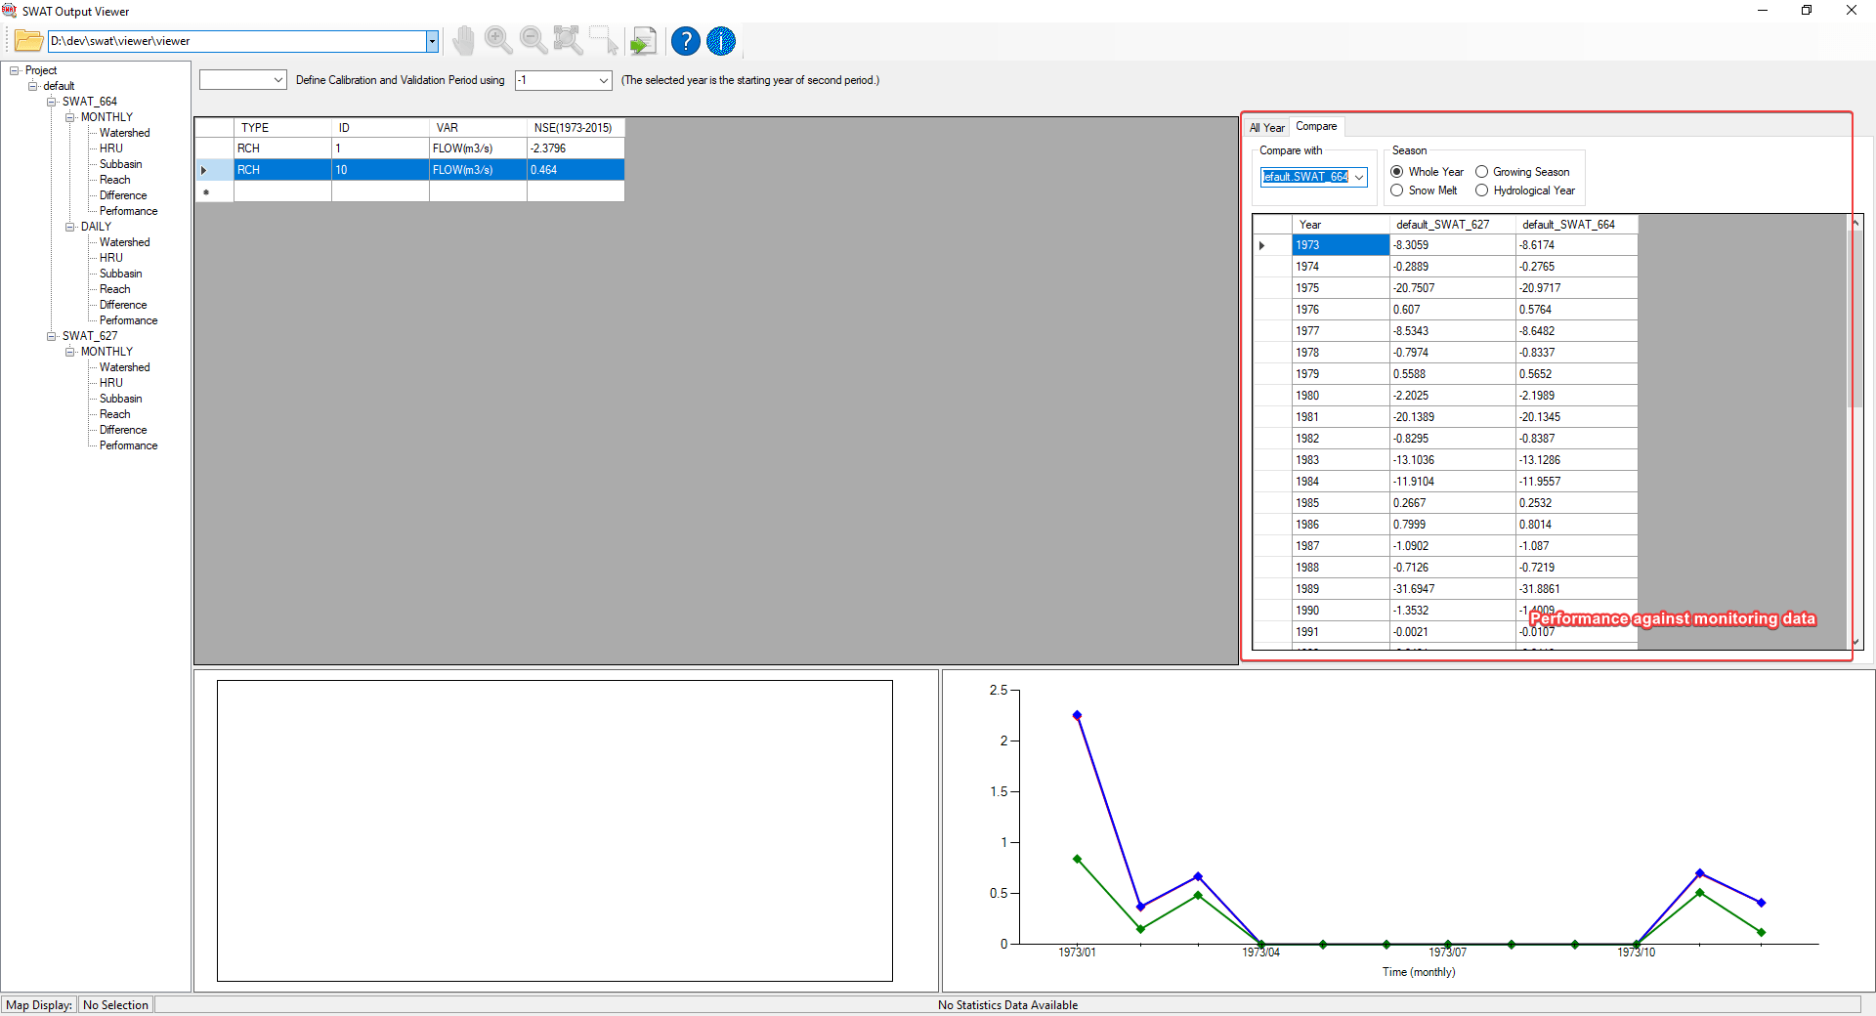Collapse the SWAT_664 tree node

[52, 102]
